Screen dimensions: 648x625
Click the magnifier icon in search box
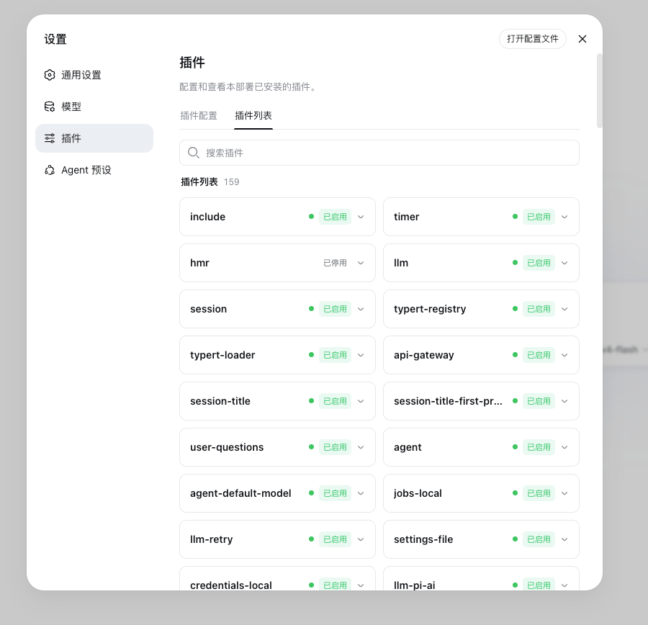click(194, 153)
